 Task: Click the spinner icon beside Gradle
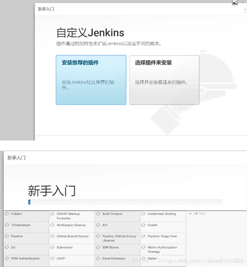[x=143, y=225]
